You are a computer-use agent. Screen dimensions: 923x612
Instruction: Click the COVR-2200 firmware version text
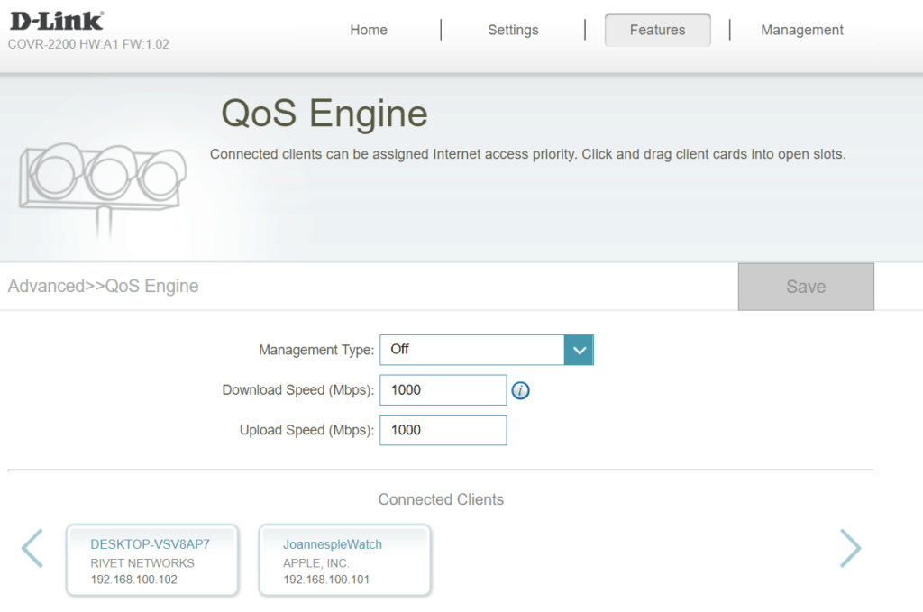pyautogui.click(x=88, y=44)
